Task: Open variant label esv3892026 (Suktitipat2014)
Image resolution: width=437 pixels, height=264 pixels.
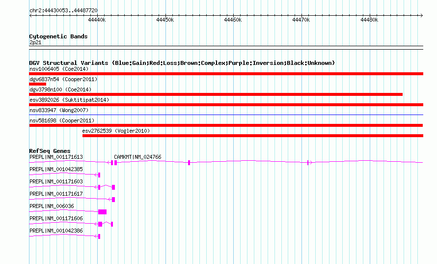Action: point(69,100)
